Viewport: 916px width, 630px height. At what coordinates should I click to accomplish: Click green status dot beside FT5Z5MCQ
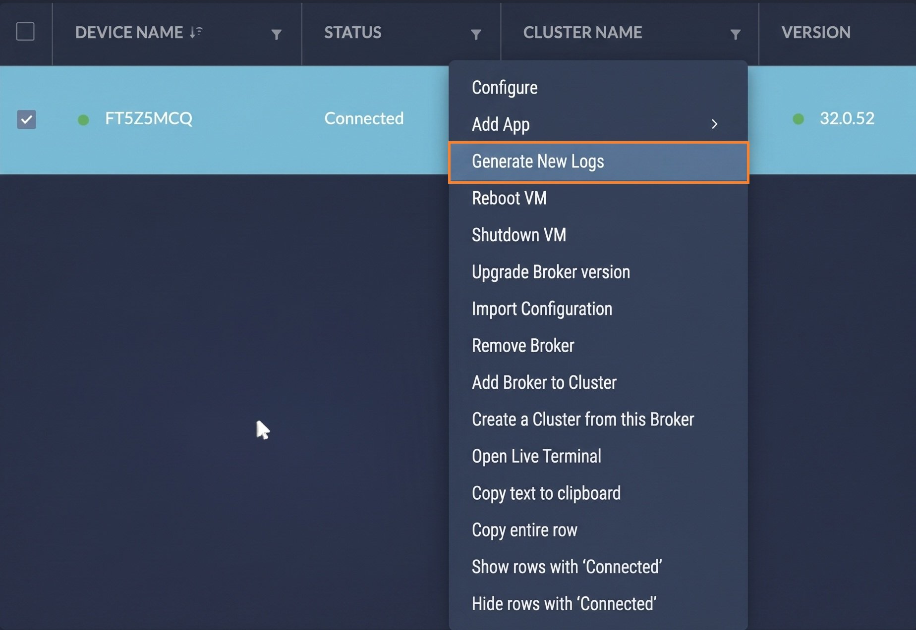coord(83,120)
